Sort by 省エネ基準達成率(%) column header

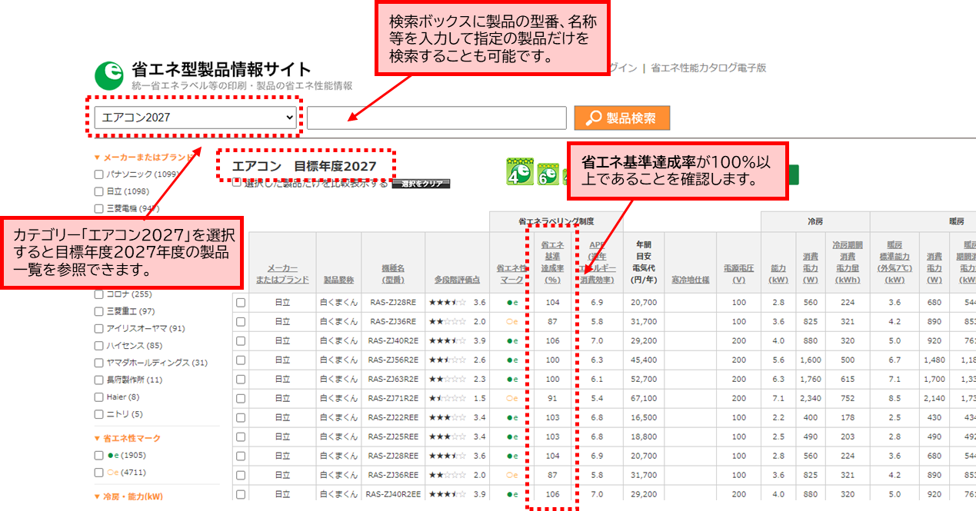552,262
